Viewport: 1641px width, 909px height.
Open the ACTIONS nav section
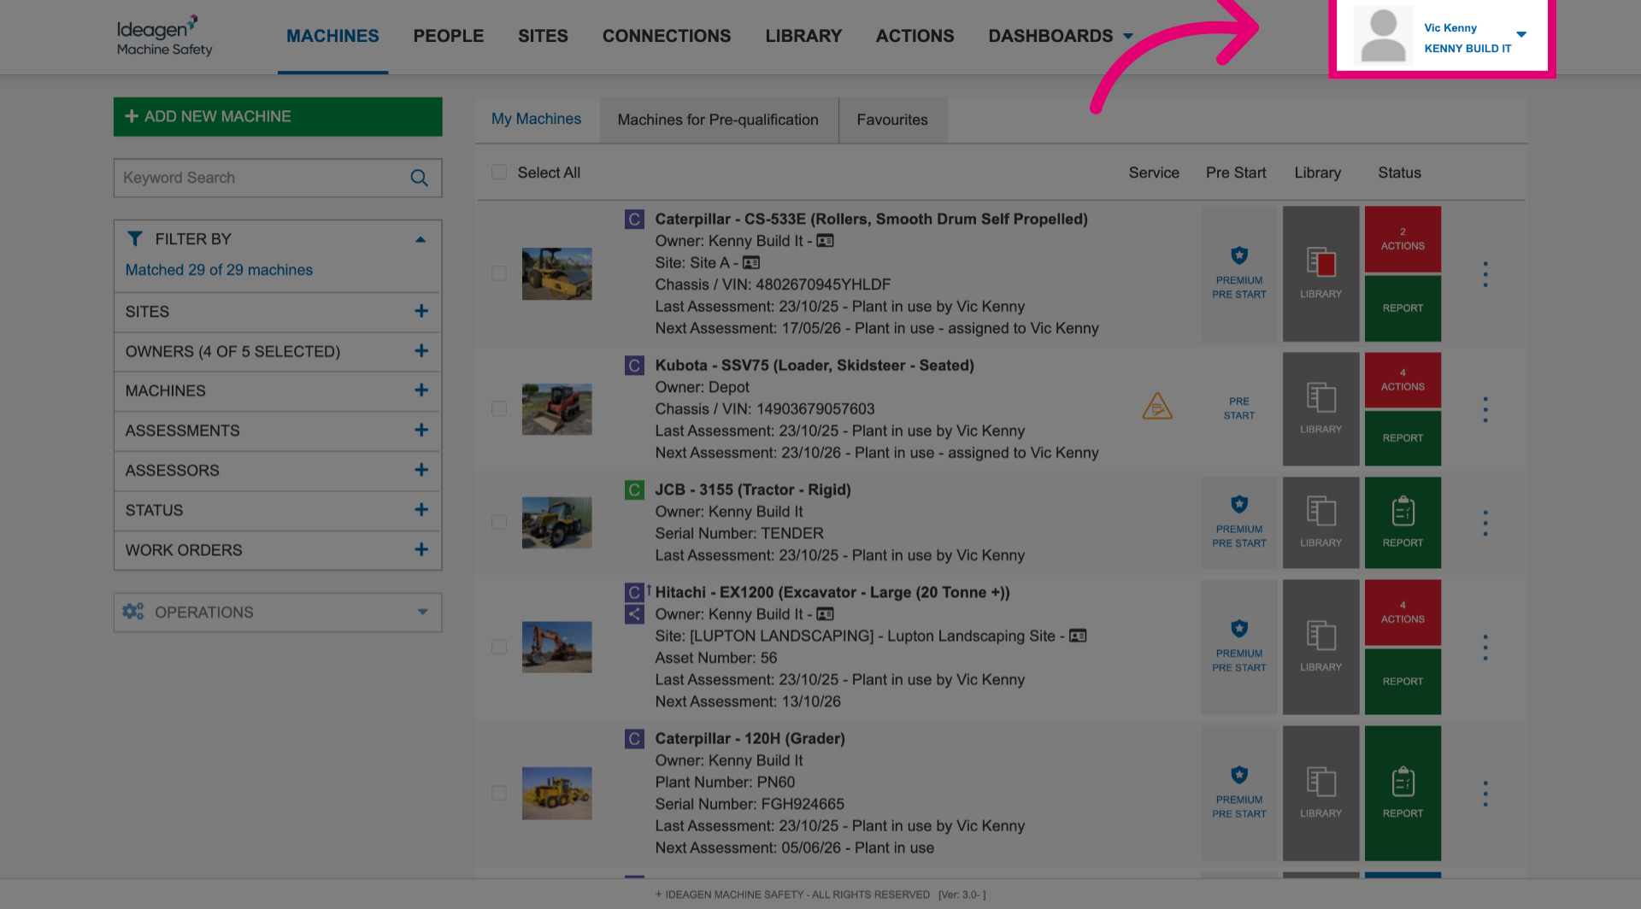(x=915, y=36)
